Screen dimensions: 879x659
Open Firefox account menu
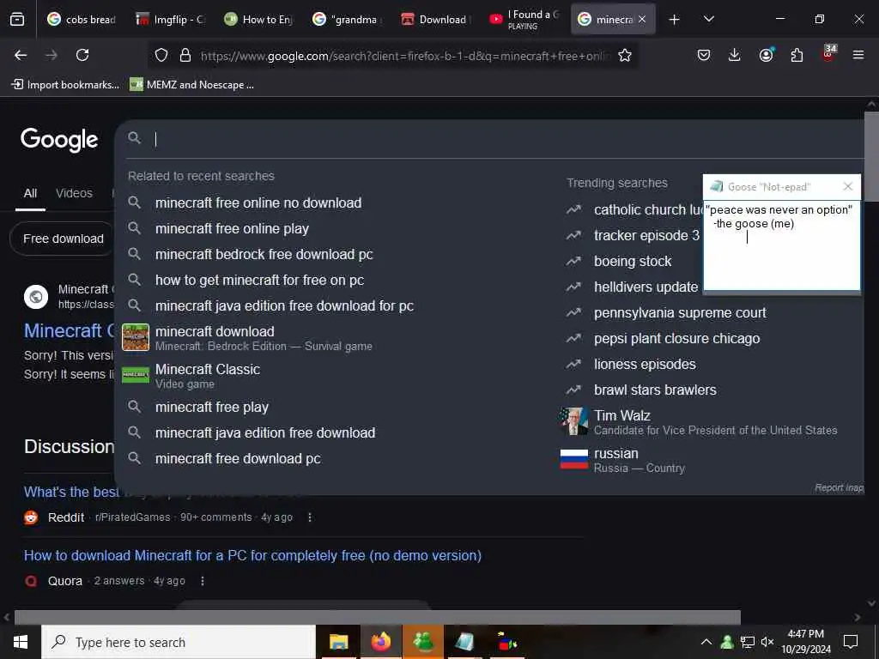766,55
